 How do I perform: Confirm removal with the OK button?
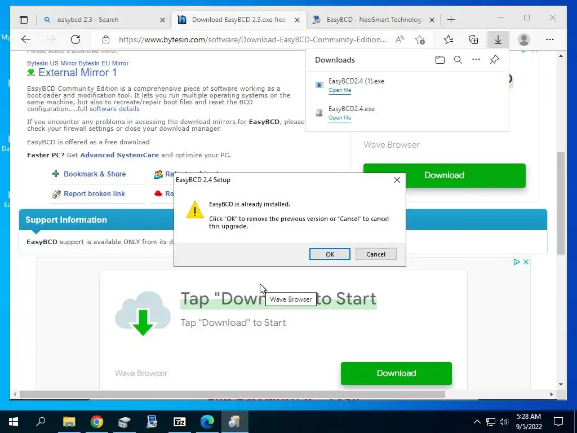[330, 254]
